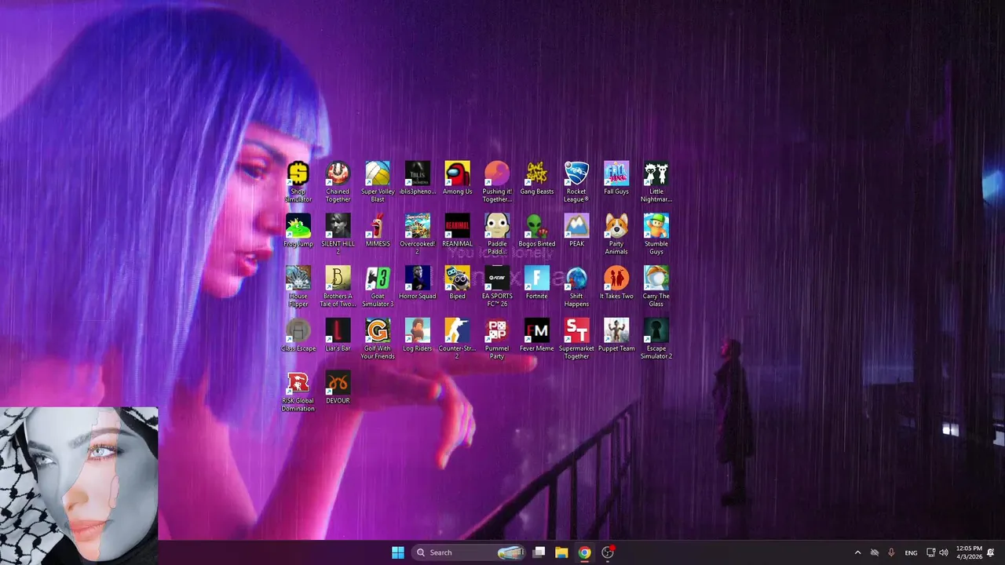Switch to Google Chrome in taskbar
1005x565 pixels.
pos(584,552)
